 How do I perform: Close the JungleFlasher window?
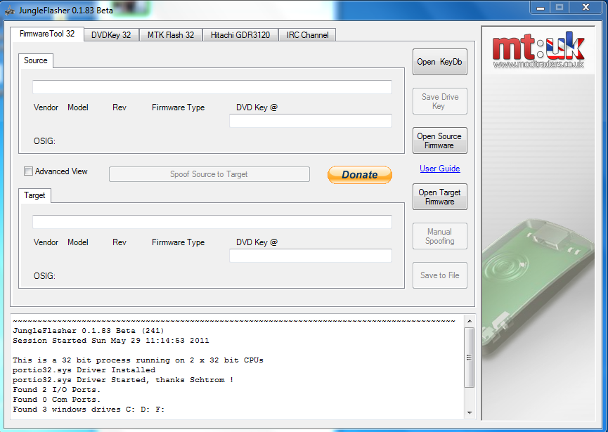pos(586,7)
